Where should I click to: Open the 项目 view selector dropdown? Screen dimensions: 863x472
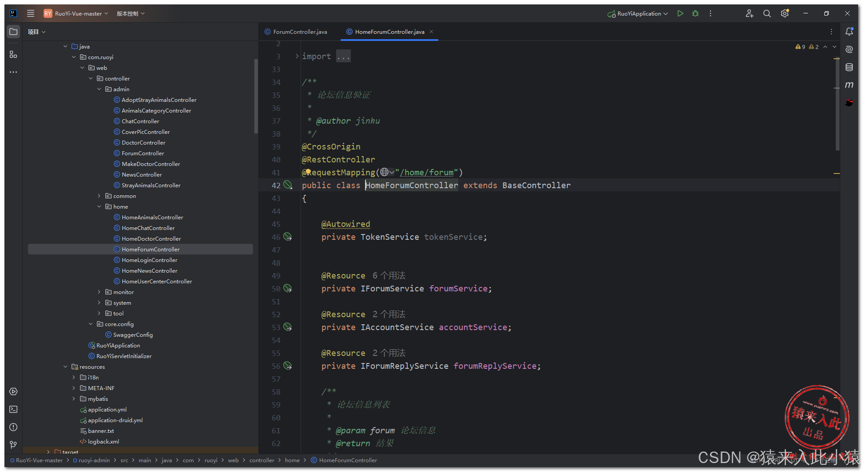[x=36, y=32]
